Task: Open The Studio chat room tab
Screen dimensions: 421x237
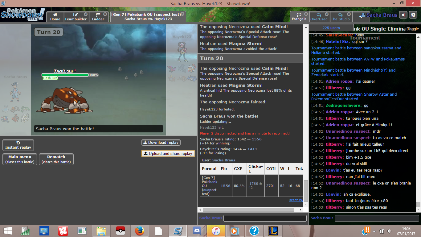Action: (340, 17)
